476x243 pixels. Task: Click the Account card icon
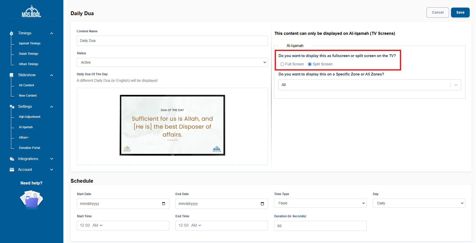click(12, 170)
